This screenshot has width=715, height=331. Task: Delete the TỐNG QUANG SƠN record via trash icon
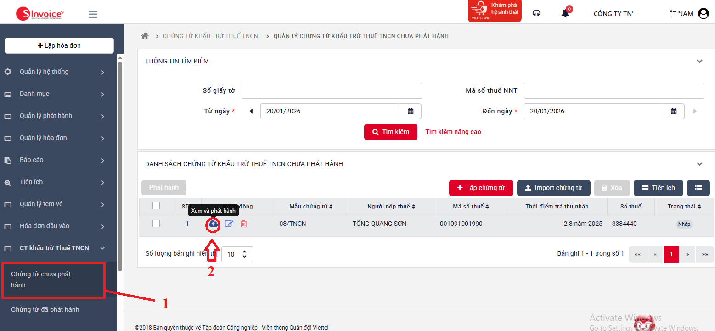coord(244,224)
